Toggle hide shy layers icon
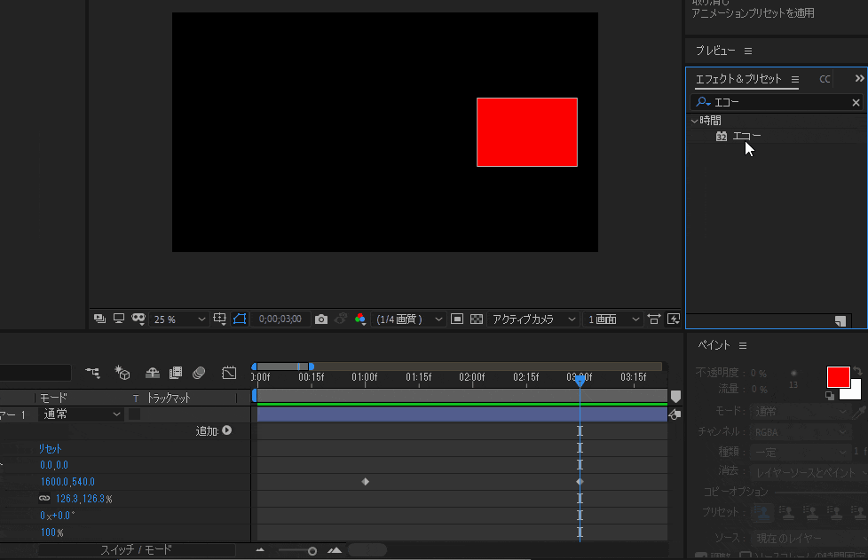868x560 pixels. (x=153, y=373)
